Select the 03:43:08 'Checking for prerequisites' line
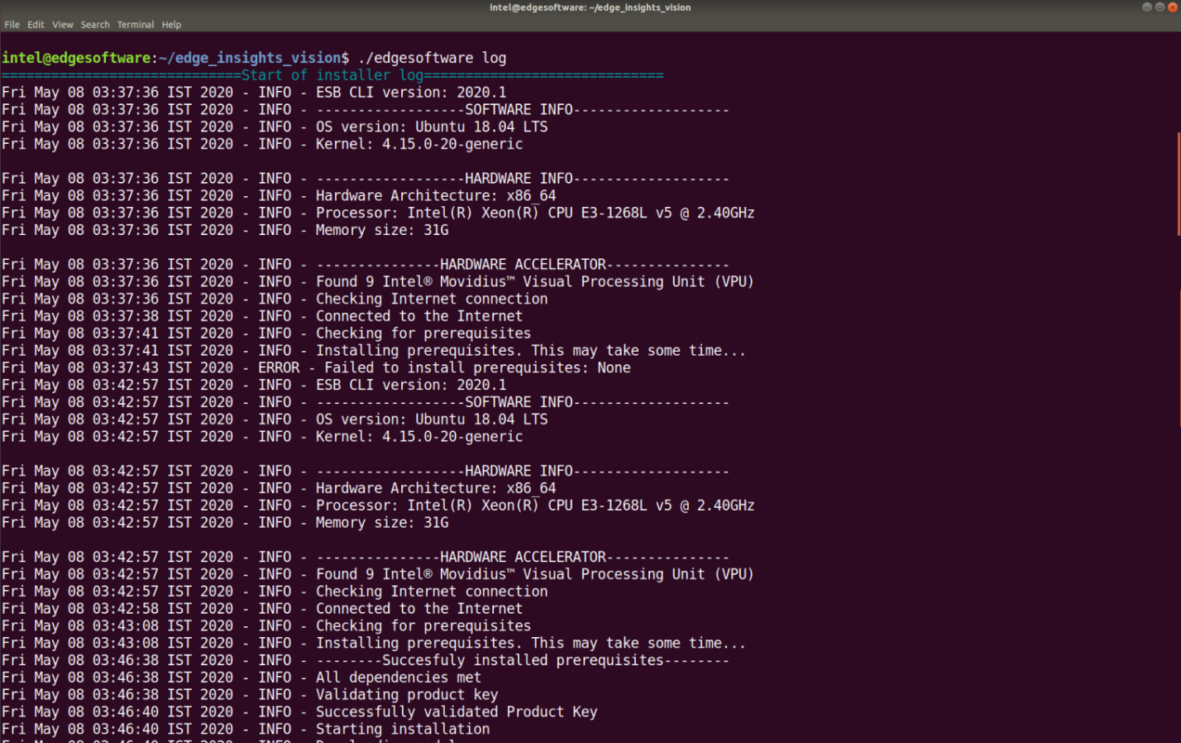This screenshot has height=743, width=1181. (266, 626)
